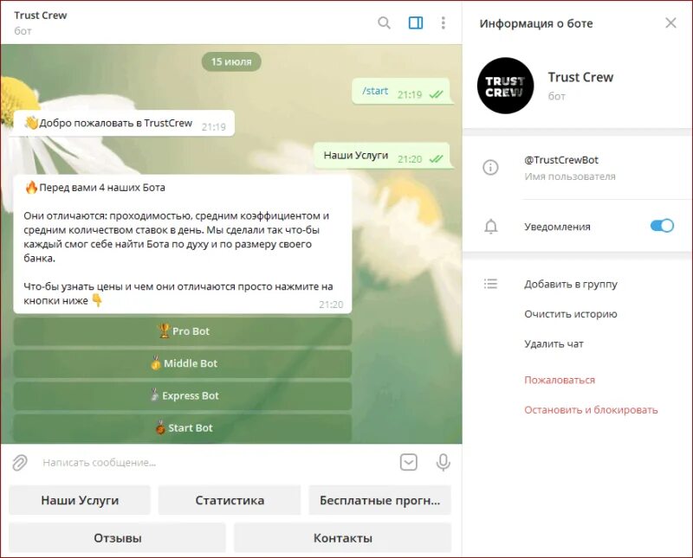Image resolution: width=693 pixels, height=558 pixels.
Task: Click the Статистика keyboard button
Action: pyautogui.click(x=230, y=500)
